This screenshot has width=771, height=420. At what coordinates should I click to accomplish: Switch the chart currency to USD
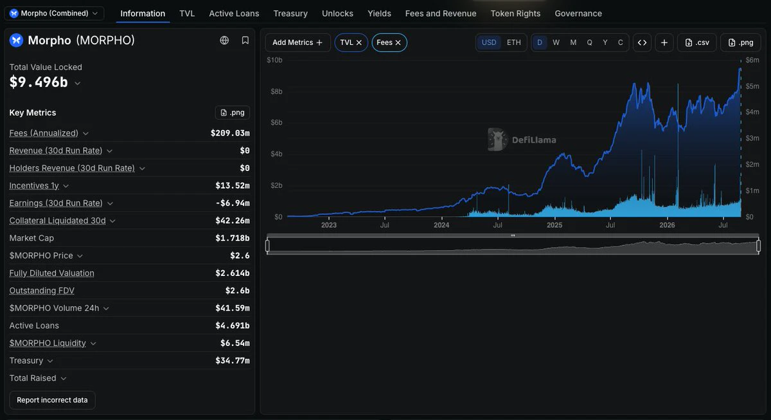[x=489, y=42]
